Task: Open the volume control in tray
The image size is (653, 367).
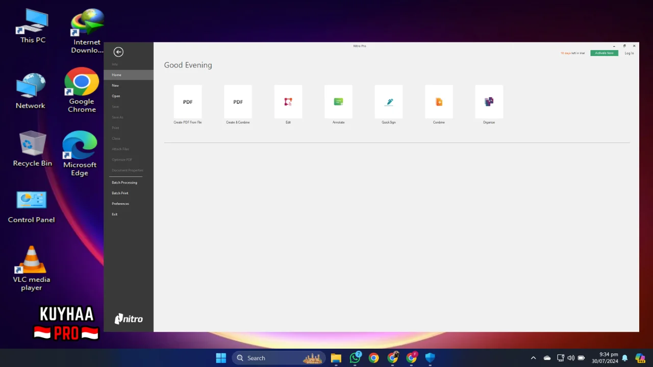Action: (571, 358)
